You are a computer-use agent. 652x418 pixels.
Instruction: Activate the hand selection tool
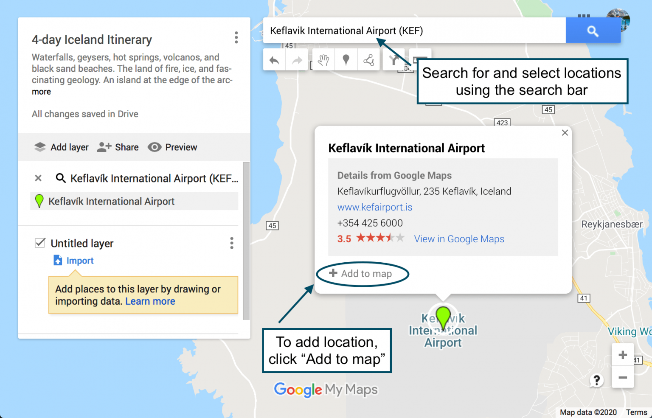point(323,59)
